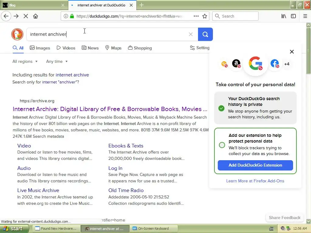Stop page loading with the X button
This screenshot has width=311, height=233.
point(26,16)
